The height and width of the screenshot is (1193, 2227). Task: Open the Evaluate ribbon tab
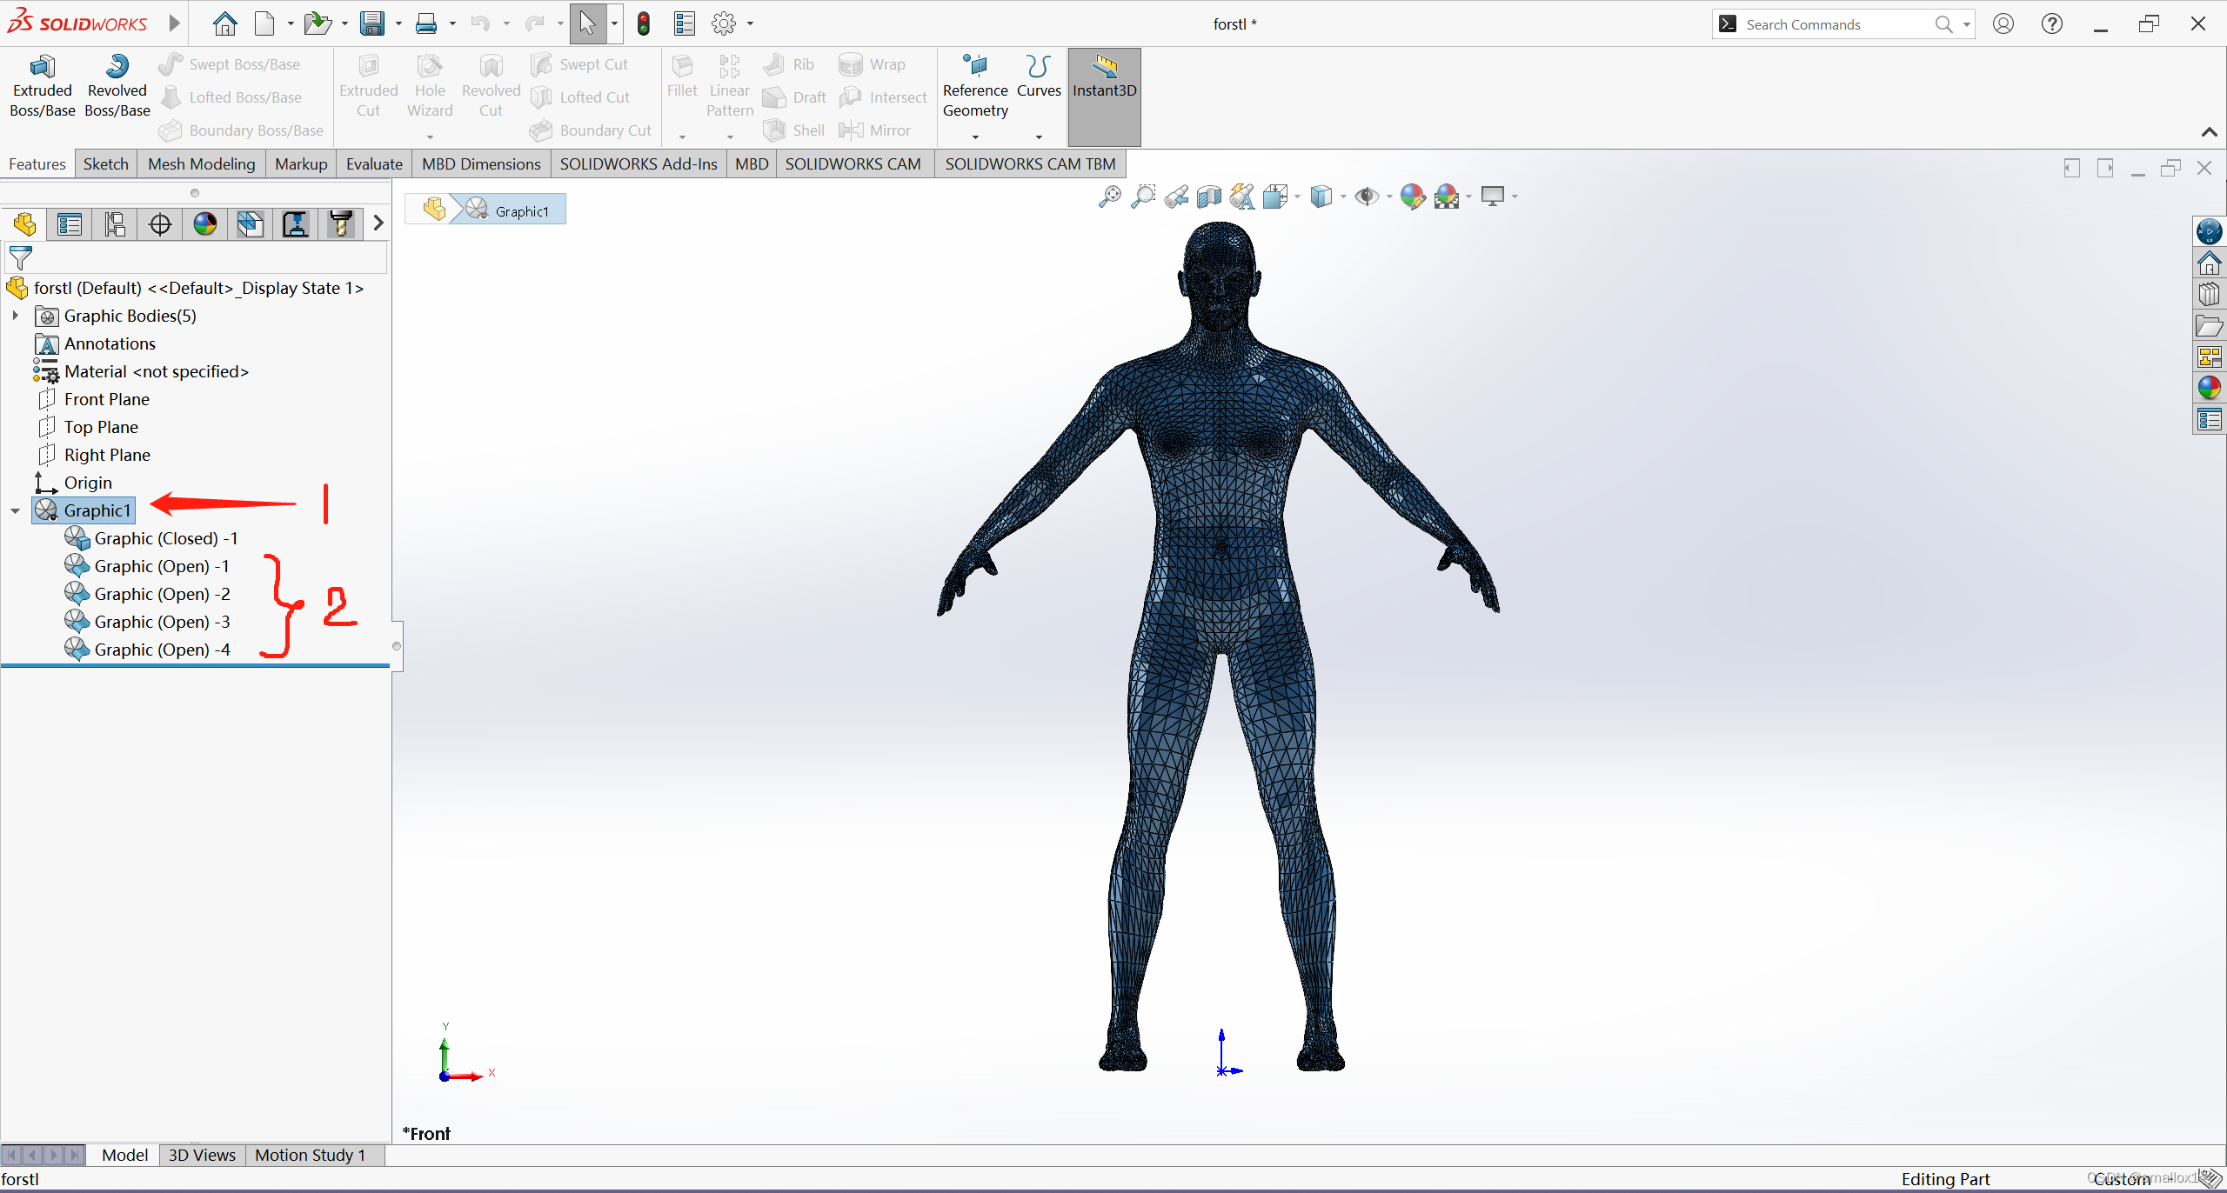373,163
